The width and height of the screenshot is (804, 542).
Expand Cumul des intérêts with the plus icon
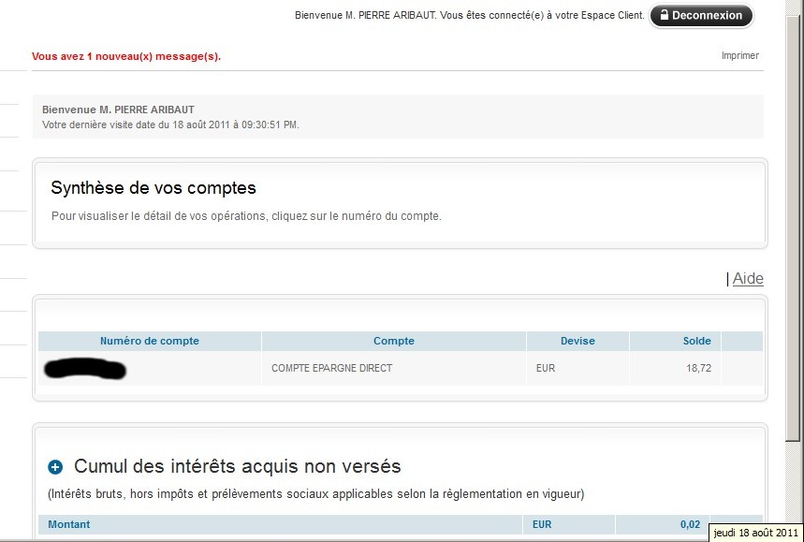pyautogui.click(x=55, y=466)
